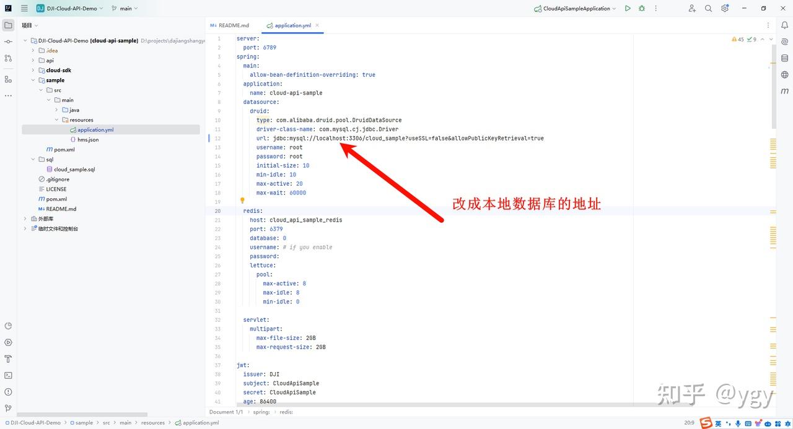Screen dimensions: 793x429
Task: Click 'spring:' in editor breadcrumb
Action: coord(261,412)
